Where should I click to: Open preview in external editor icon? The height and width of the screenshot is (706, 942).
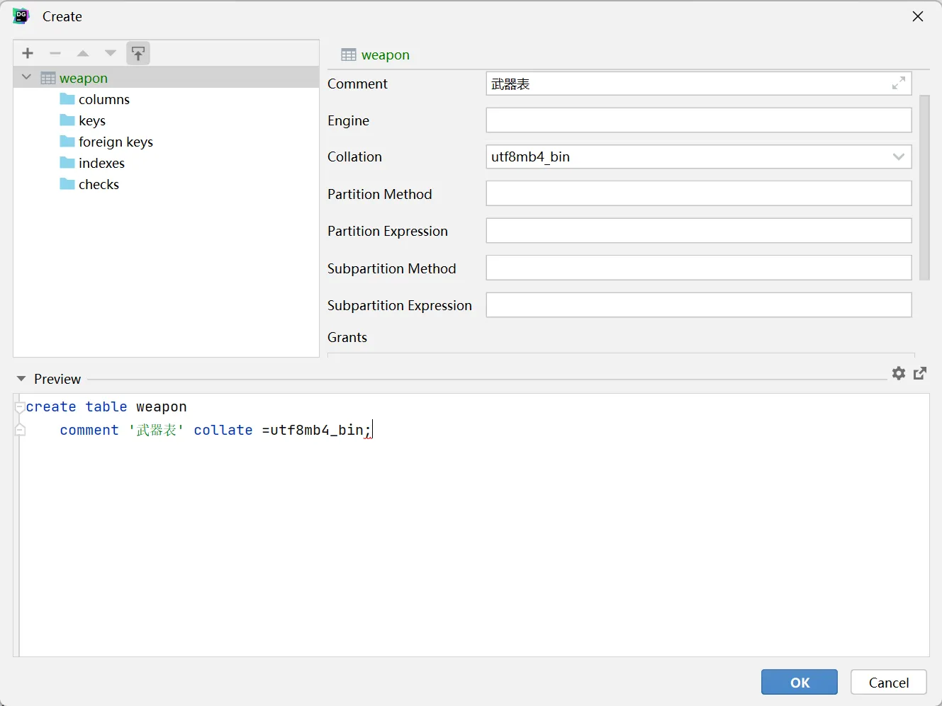coord(920,373)
